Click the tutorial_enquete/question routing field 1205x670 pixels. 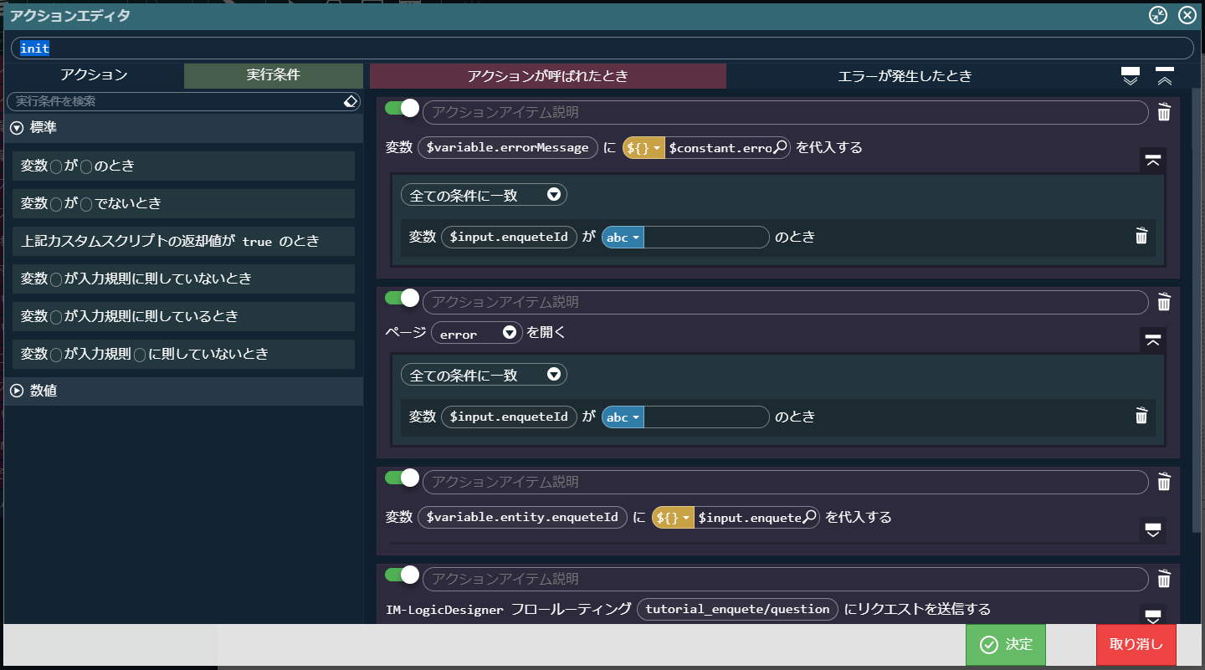pyautogui.click(x=737, y=609)
